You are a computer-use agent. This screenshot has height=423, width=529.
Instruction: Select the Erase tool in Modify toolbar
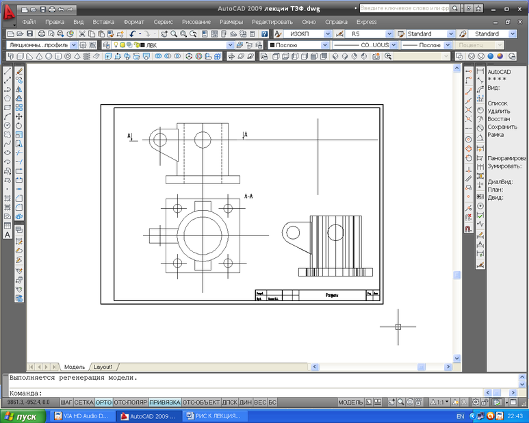(19, 71)
